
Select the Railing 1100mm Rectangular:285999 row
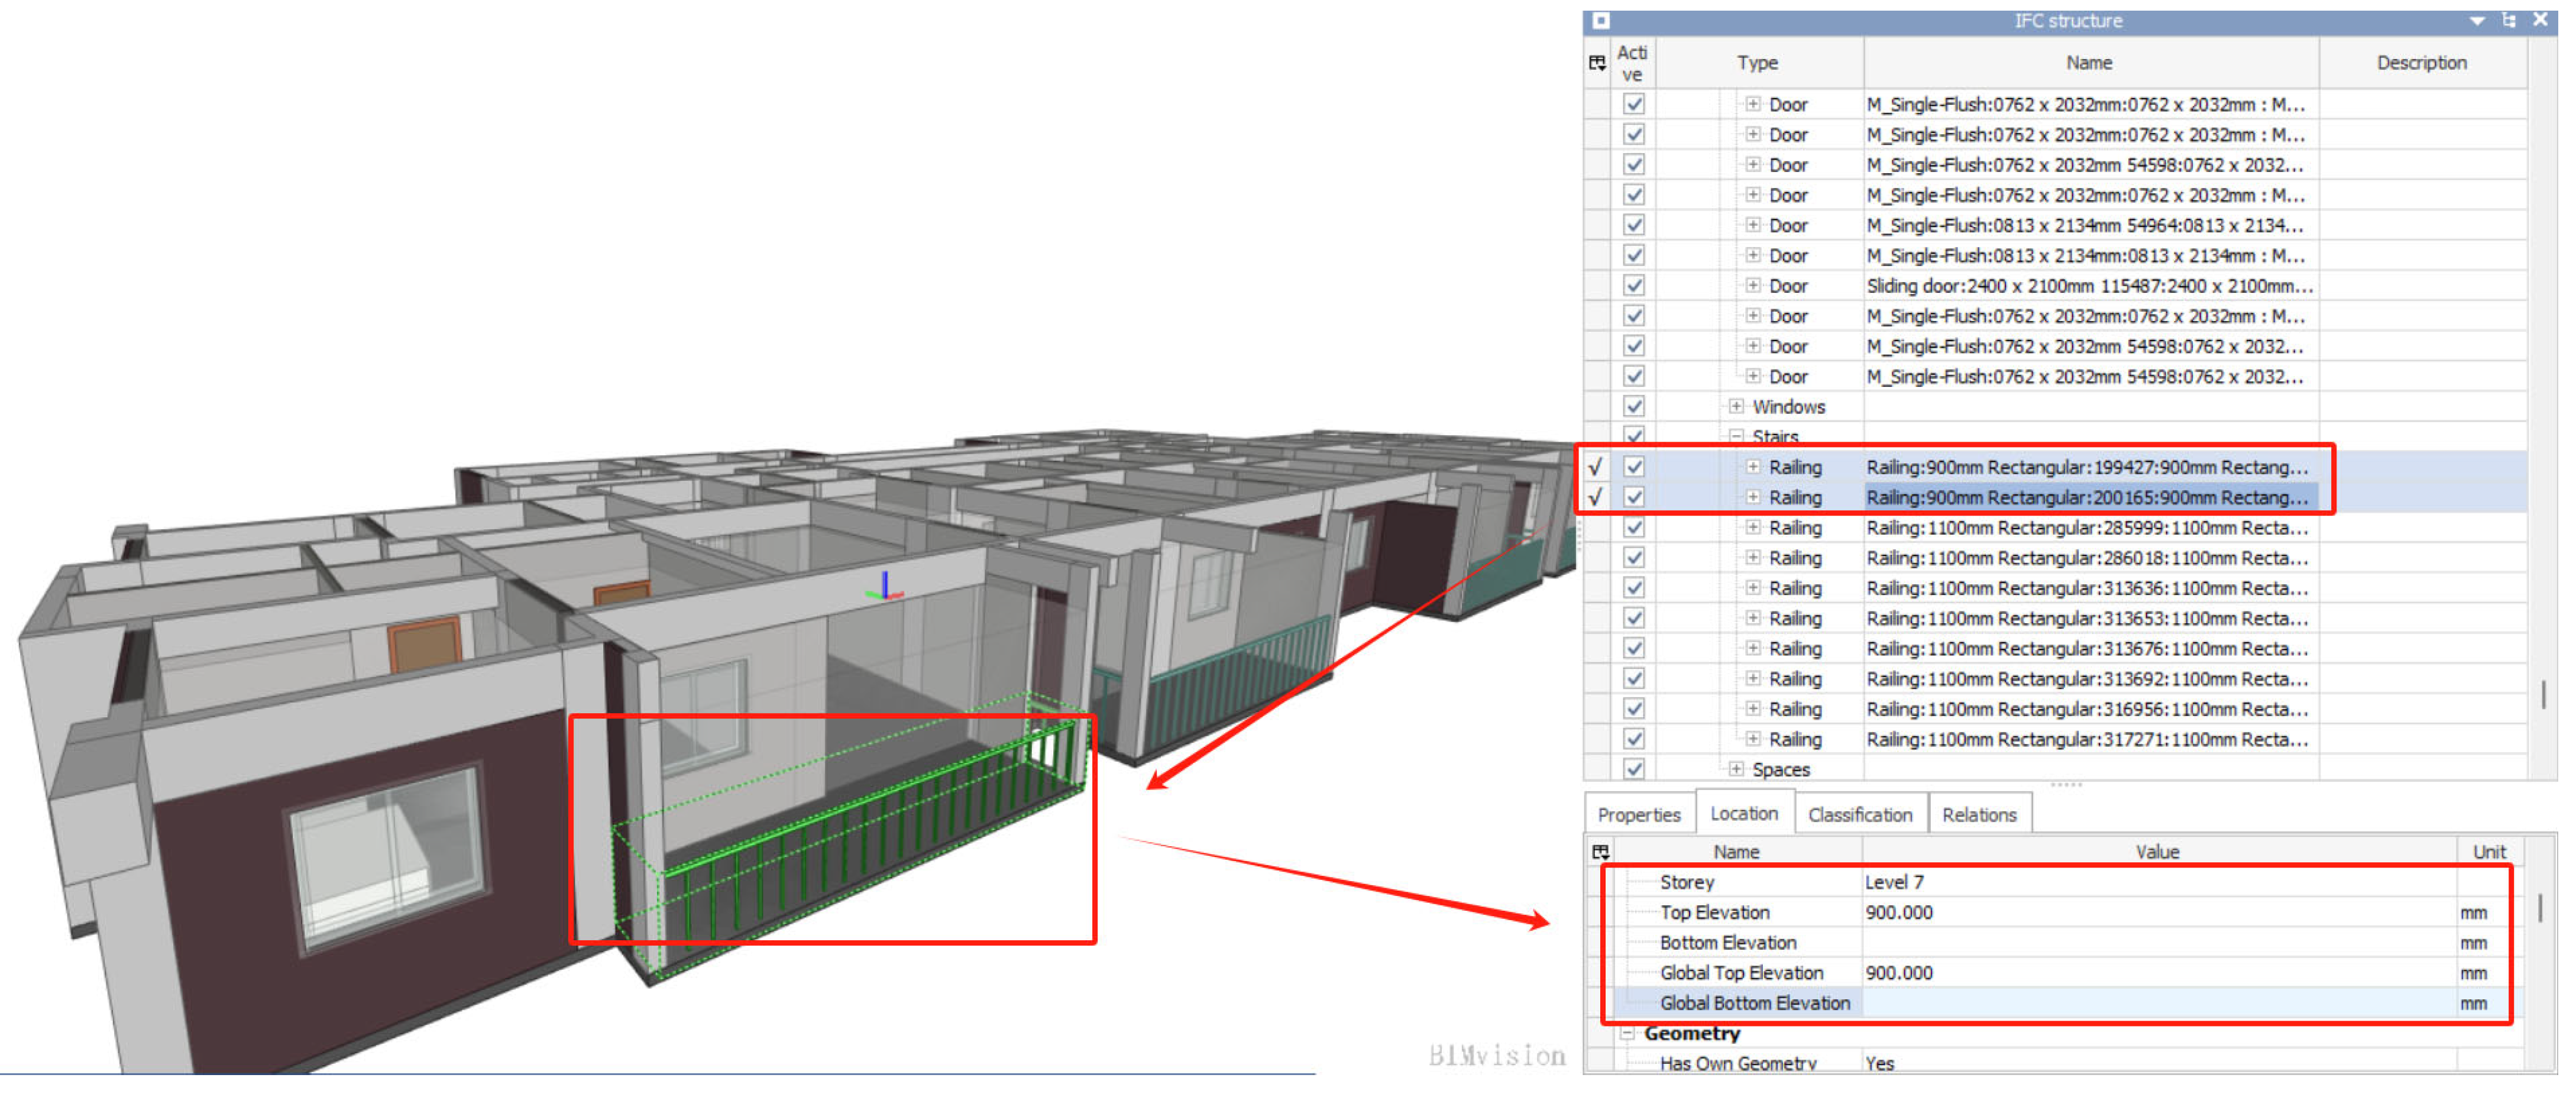tap(2086, 528)
